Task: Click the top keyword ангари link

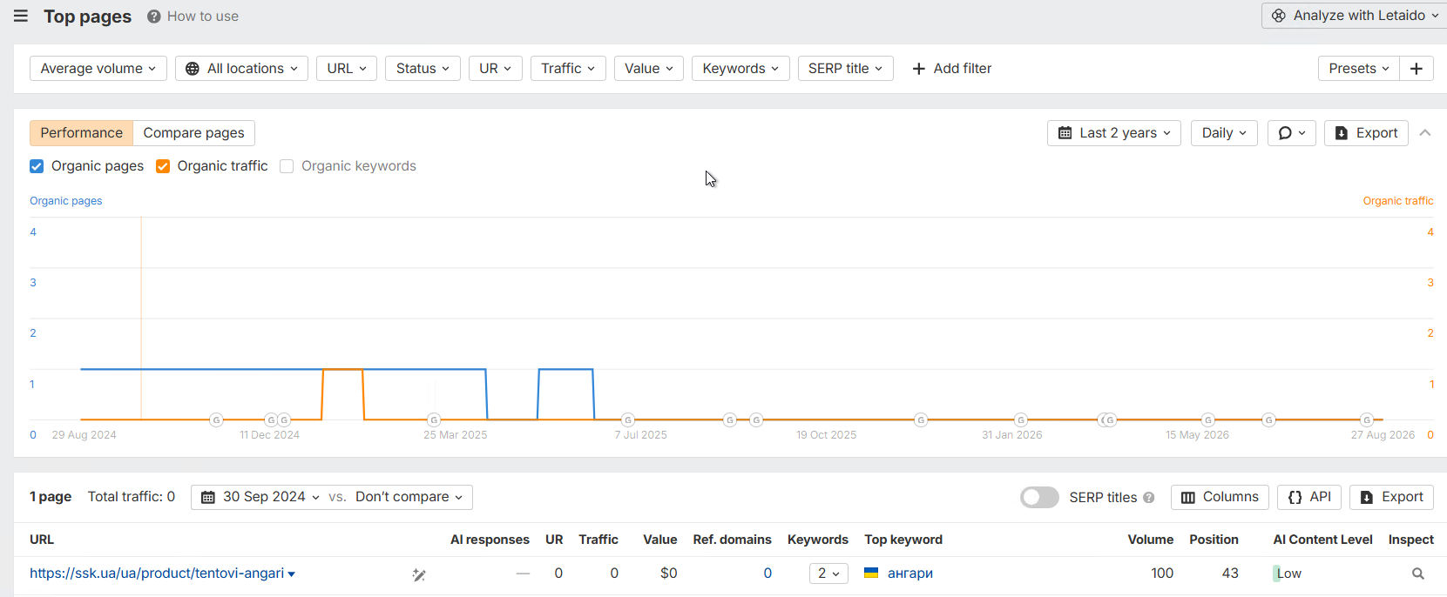Action: coord(909,574)
